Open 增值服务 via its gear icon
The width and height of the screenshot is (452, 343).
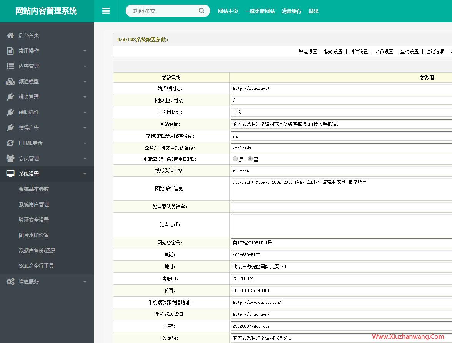tap(10, 281)
